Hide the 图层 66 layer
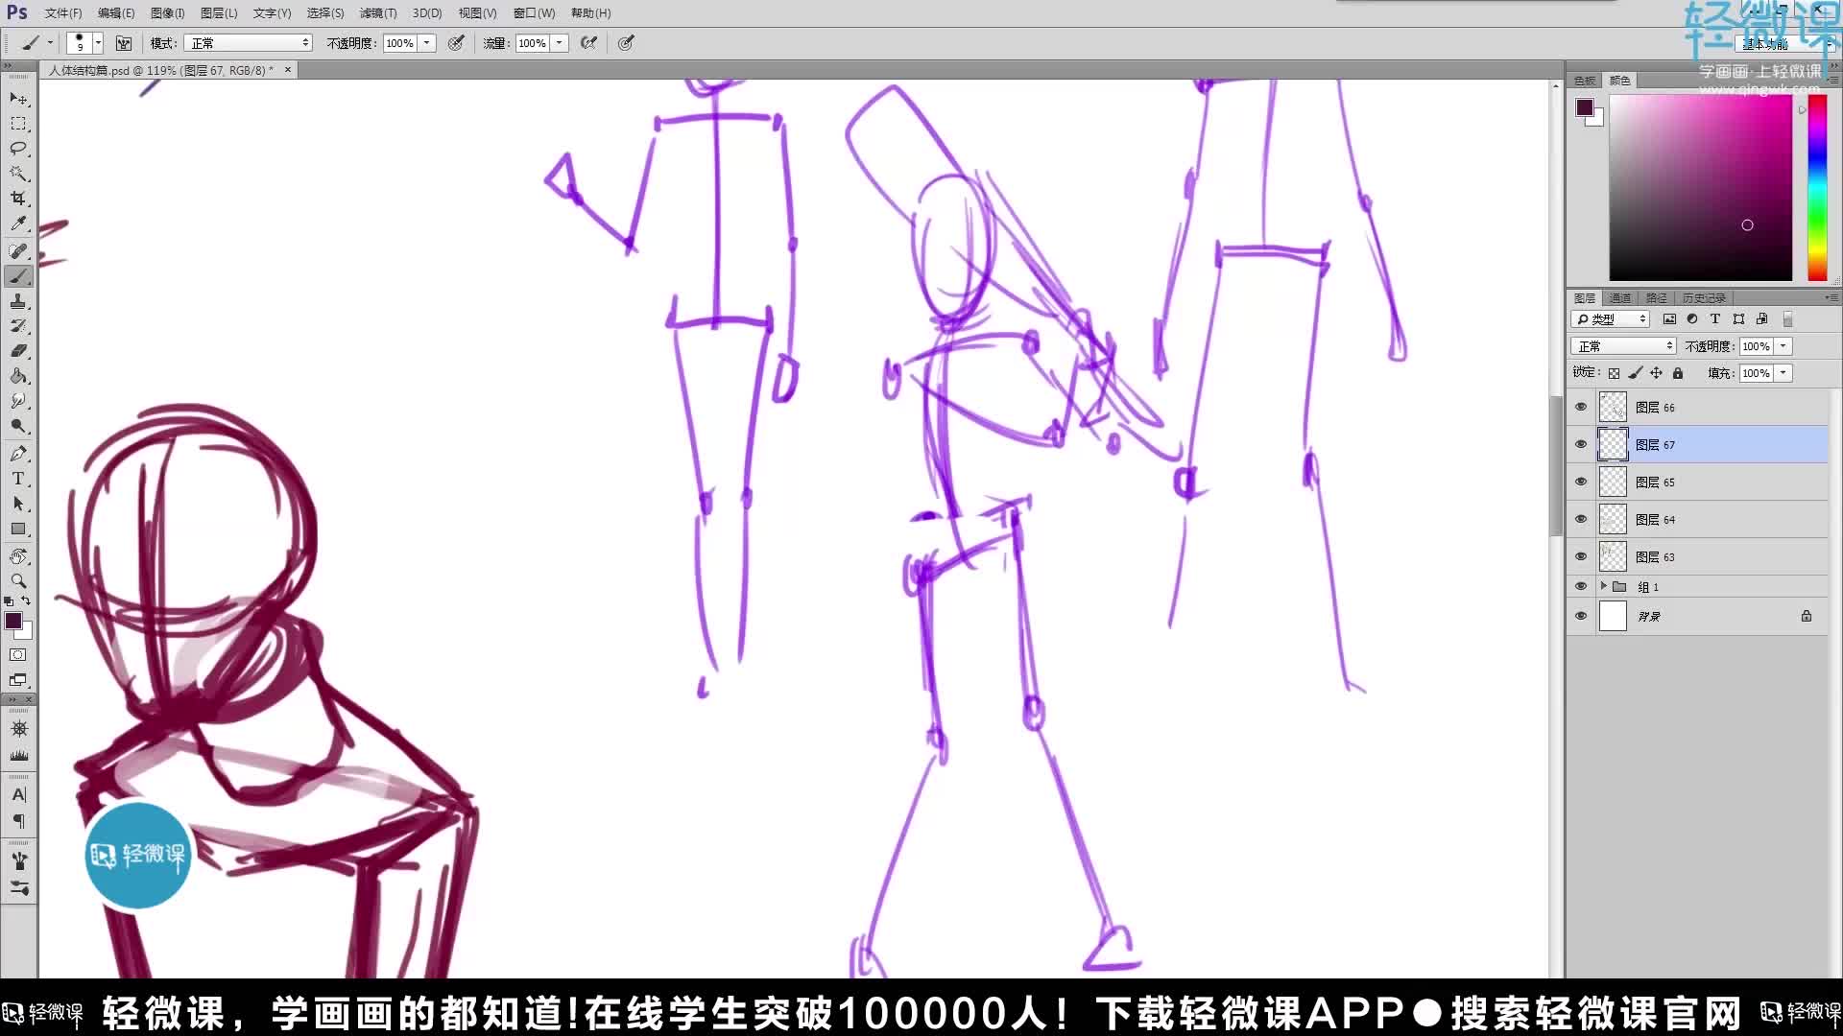 pyautogui.click(x=1581, y=406)
